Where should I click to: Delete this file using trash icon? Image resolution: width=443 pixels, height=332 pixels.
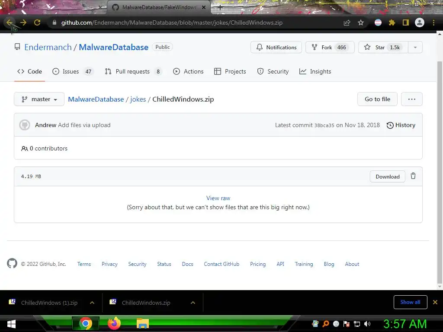[x=413, y=176]
